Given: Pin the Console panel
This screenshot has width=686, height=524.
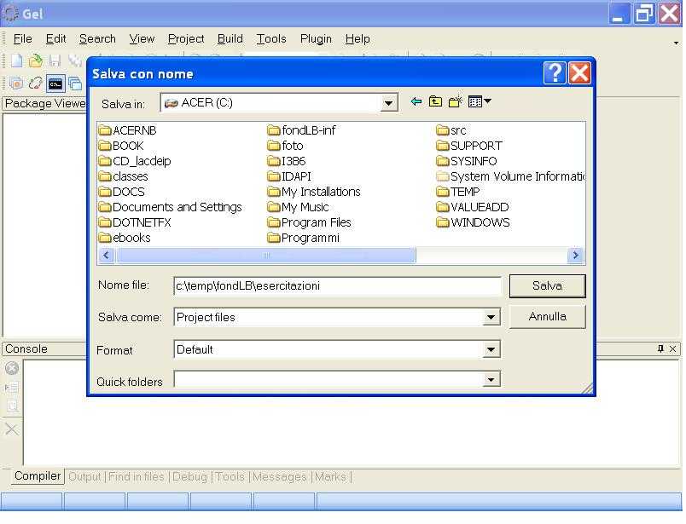Looking at the screenshot, I should click(660, 348).
